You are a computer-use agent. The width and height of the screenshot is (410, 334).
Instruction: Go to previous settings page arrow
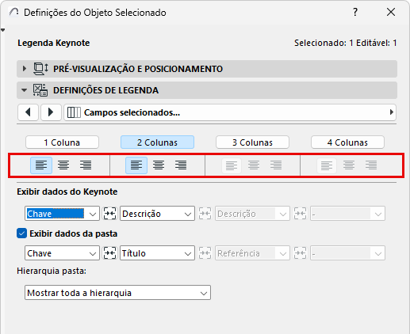[29, 112]
